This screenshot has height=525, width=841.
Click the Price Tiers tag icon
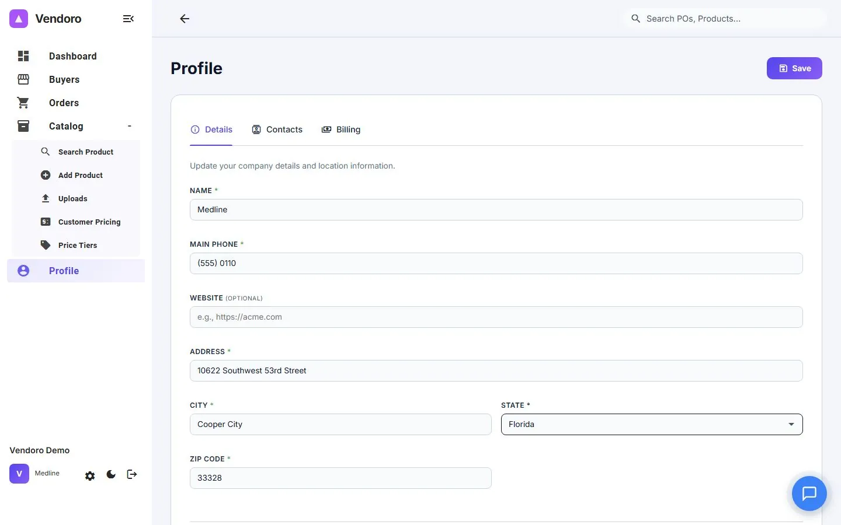point(46,245)
